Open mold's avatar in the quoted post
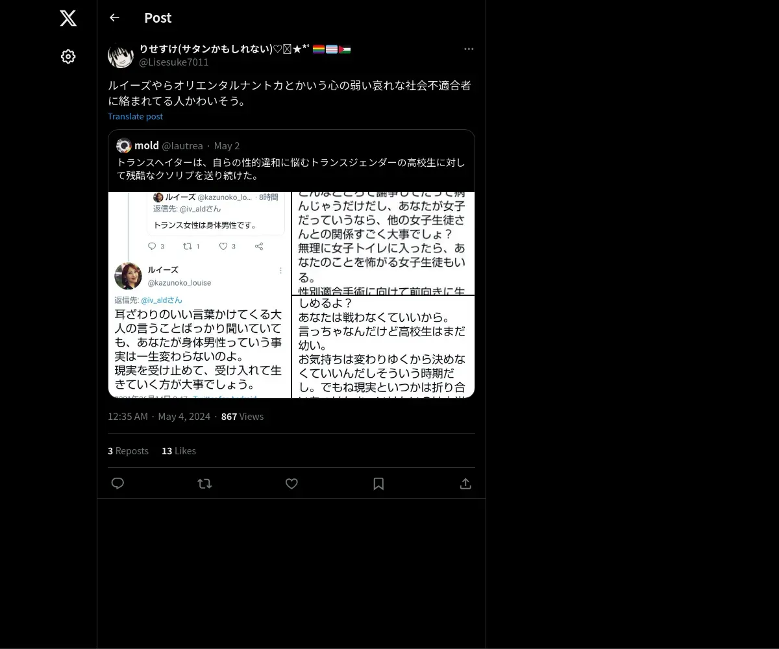 (124, 145)
